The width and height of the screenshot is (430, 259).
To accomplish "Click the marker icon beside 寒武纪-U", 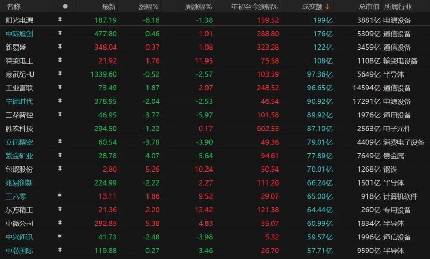I will (x=60, y=74).
